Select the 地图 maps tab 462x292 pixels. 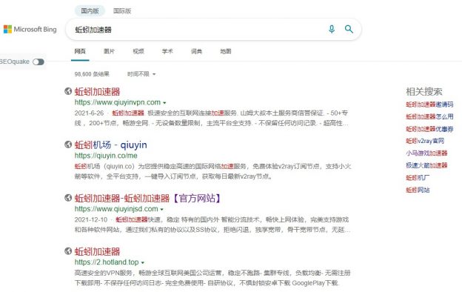tap(226, 51)
